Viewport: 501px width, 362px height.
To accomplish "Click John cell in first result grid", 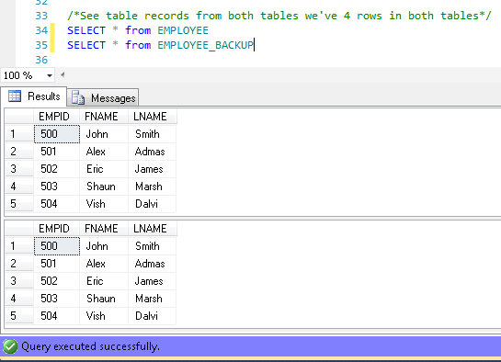I will pos(104,134).
